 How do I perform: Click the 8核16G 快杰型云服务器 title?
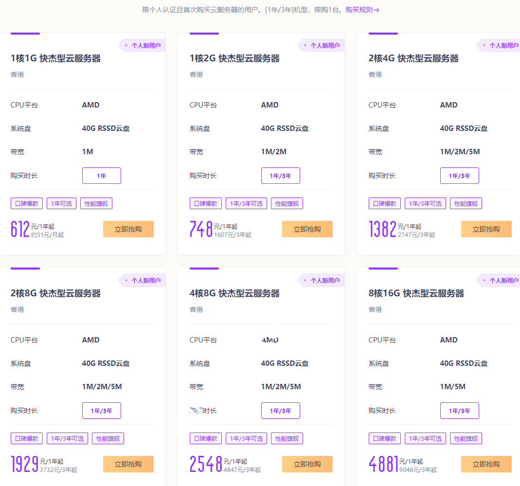(416, 293)
